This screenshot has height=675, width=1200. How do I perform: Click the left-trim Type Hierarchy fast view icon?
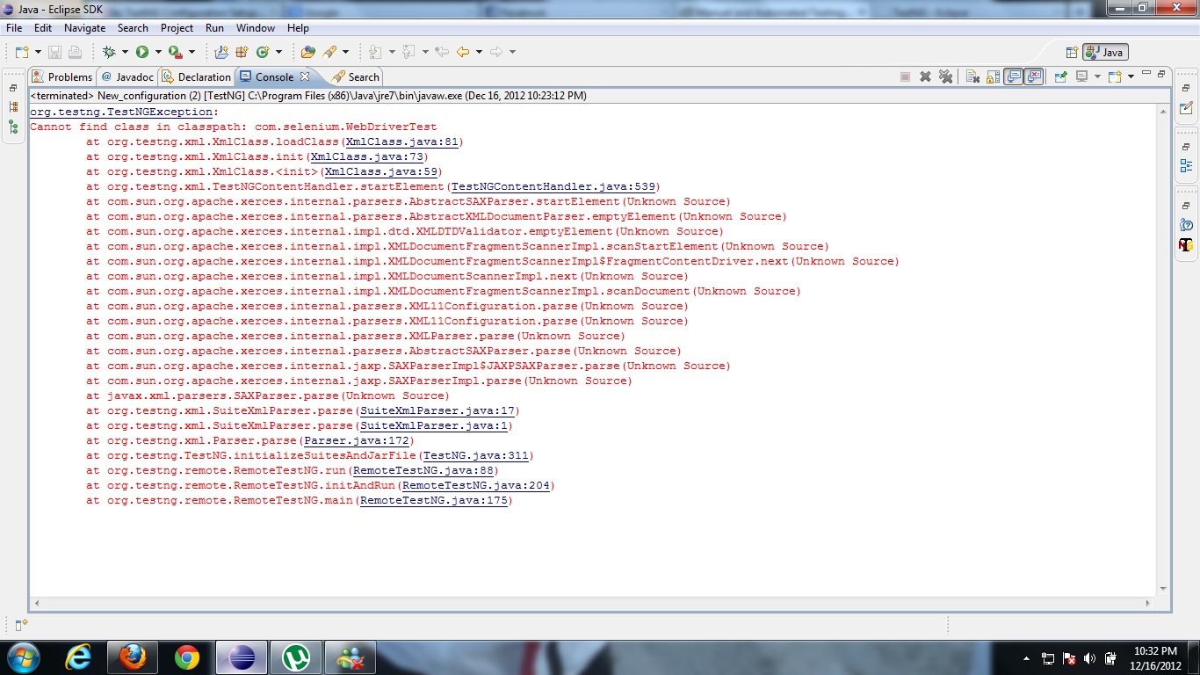[x=13, y=127]
